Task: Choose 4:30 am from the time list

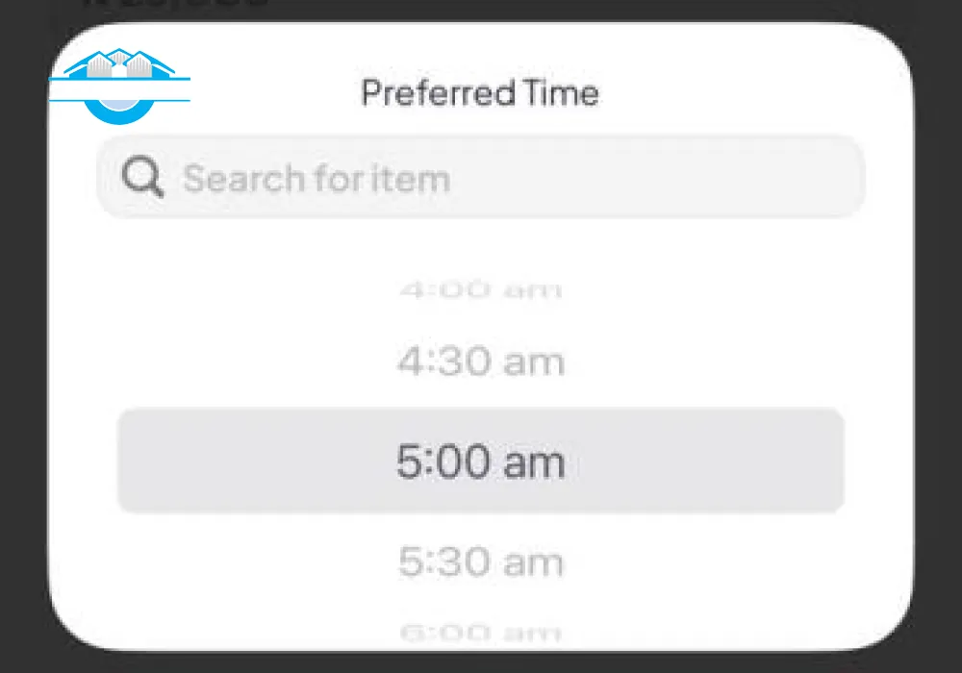Action: tap(480, 362)
